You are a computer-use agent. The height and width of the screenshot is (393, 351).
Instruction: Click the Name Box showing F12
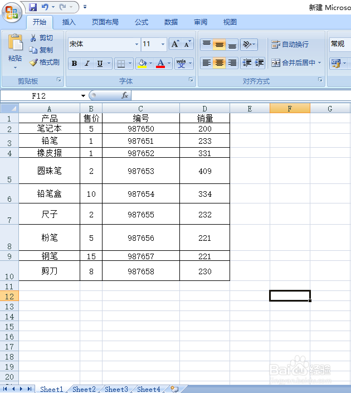(x=40, y=96)
